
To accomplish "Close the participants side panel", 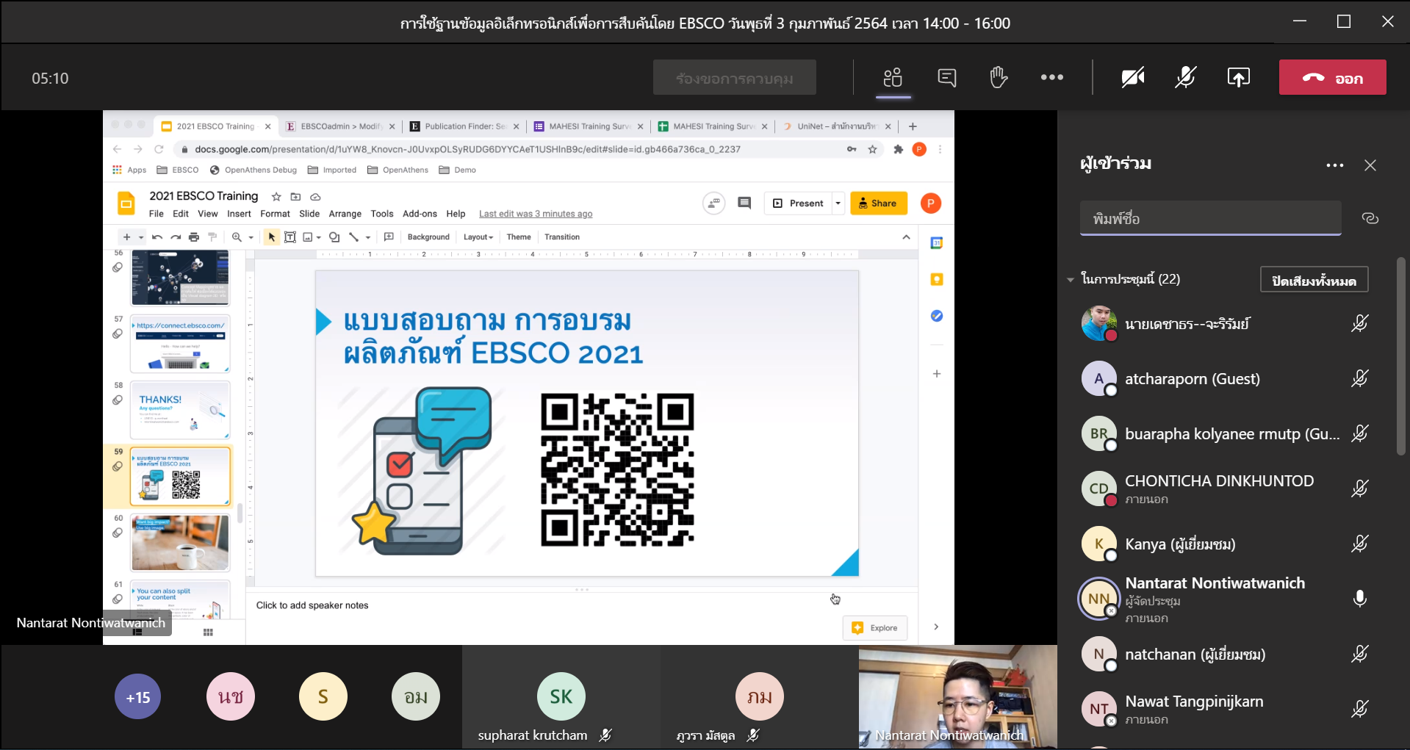I will pos(1370,165).
